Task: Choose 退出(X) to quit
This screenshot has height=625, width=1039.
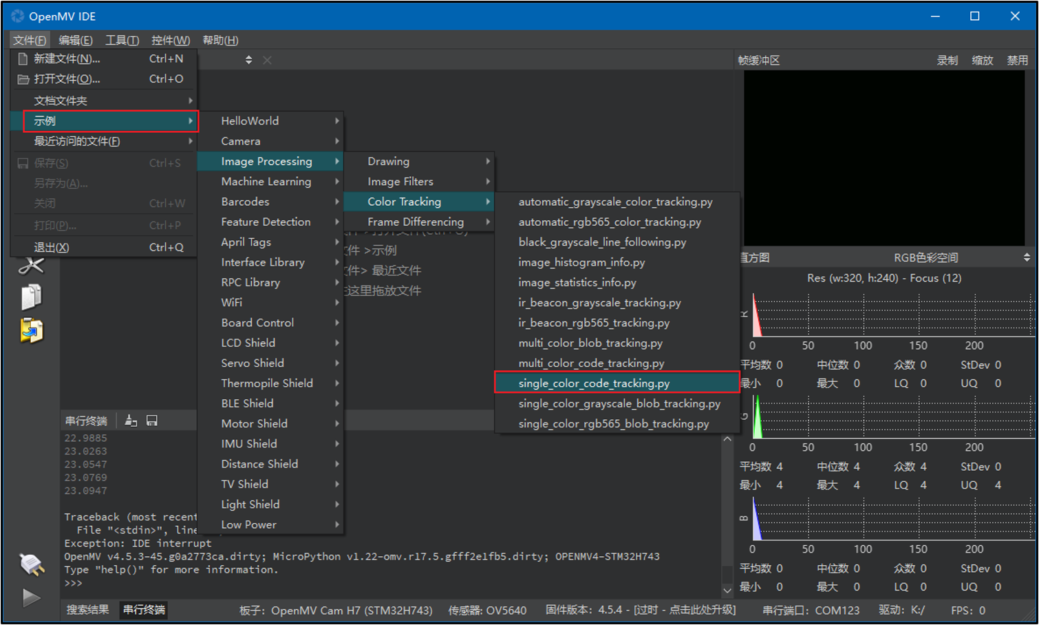Action: tap(104, 247)
